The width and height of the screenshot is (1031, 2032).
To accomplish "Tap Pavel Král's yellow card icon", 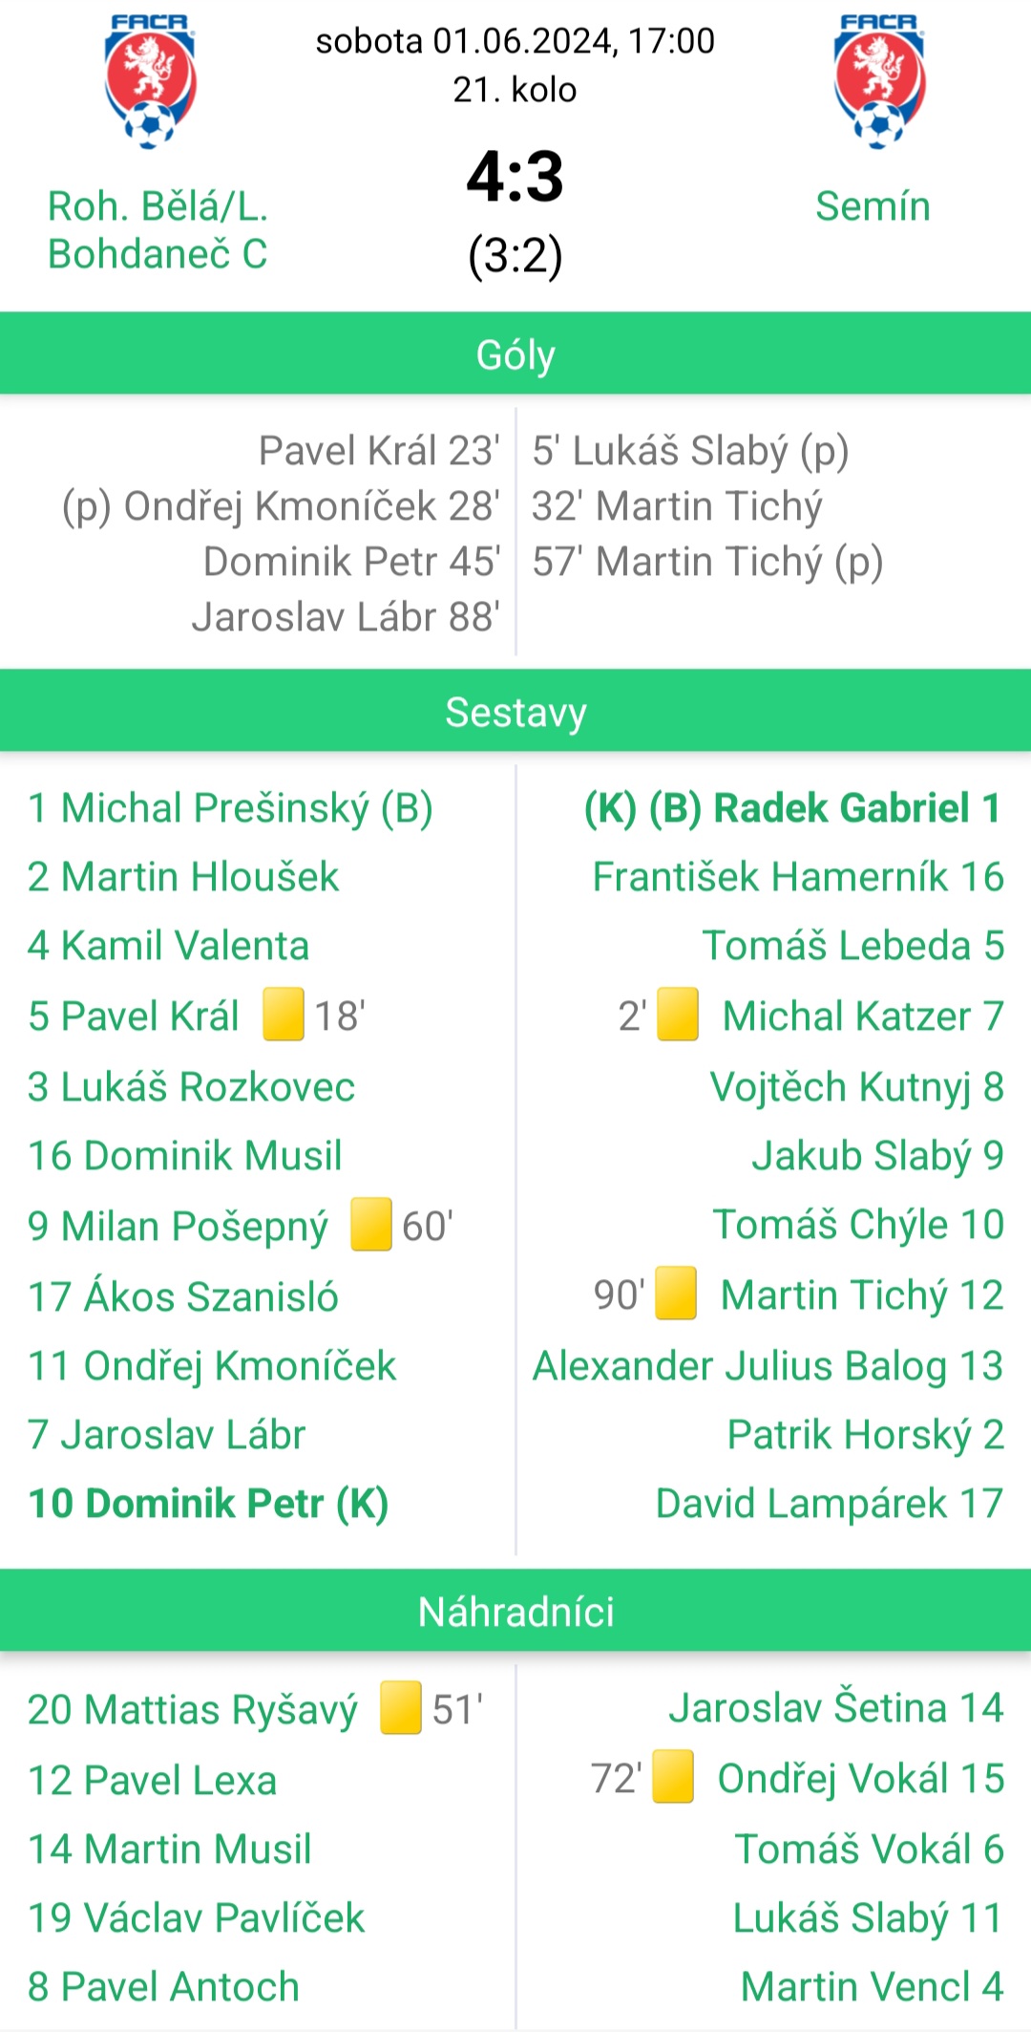I will coord(284,1014).
